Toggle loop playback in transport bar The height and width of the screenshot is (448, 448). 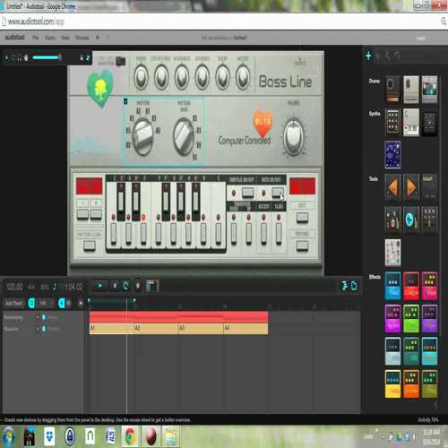coord(125,286)
